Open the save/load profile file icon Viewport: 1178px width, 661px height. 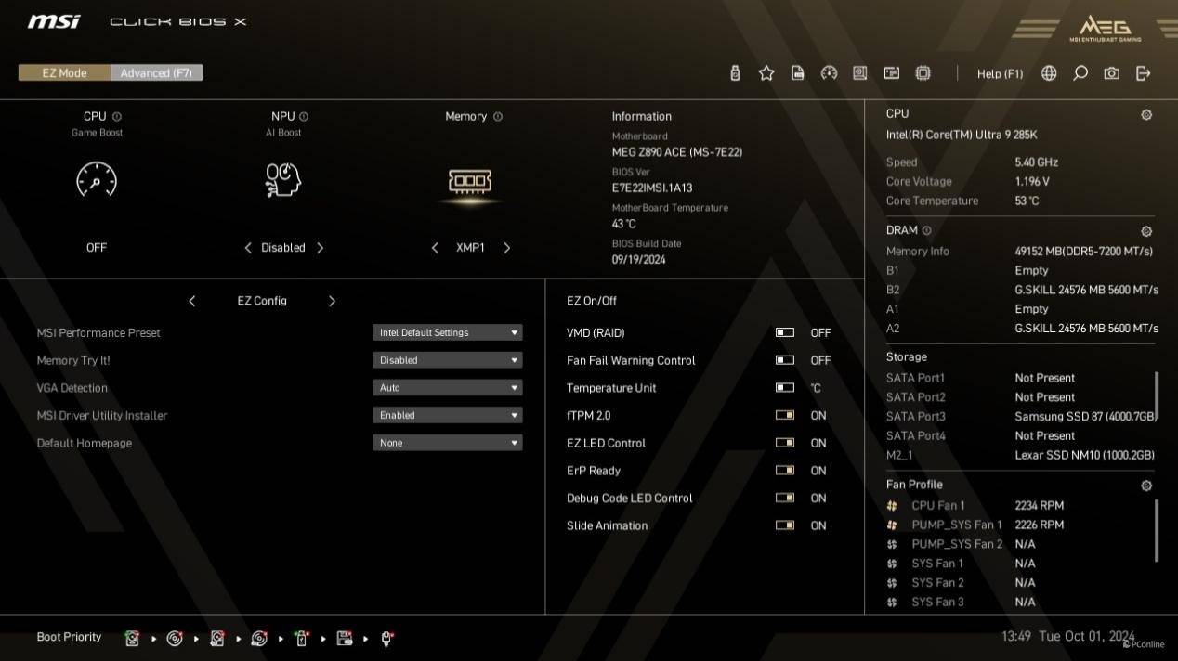(x=798, y=73)
